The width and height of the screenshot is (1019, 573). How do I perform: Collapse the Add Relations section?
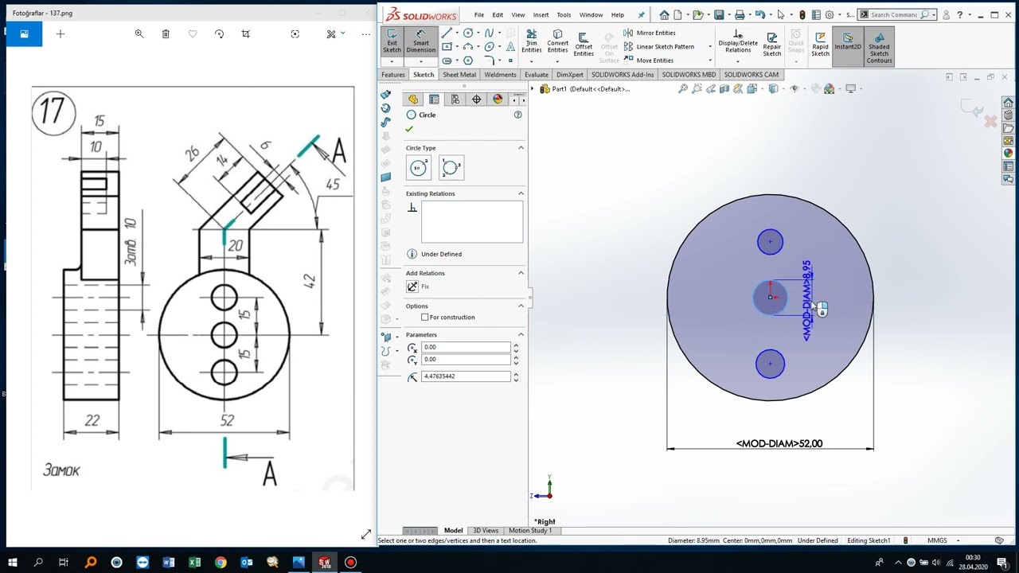pos(521,273)
